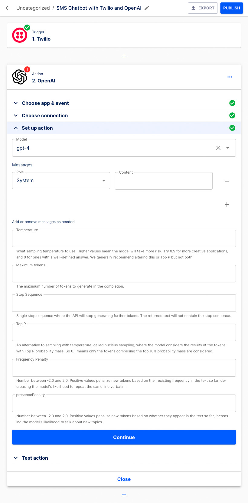Expand the Choose connection section
This screenshot has height=503, width=248.
[x=124, y=115]
